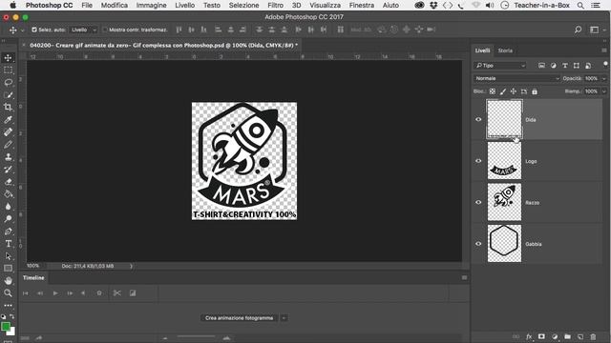Select the Lasso tool
Image resolution: width=611 pixels, height=343 pixels.
click(x=8, y=83)
